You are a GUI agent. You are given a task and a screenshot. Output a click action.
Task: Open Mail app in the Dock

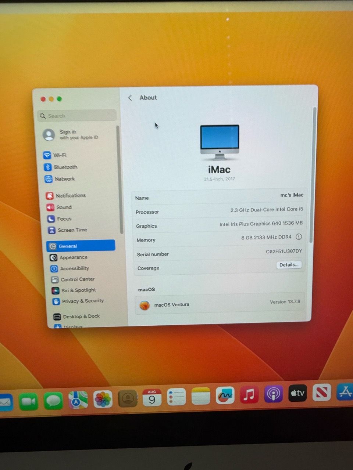click(x=6, y=403)
